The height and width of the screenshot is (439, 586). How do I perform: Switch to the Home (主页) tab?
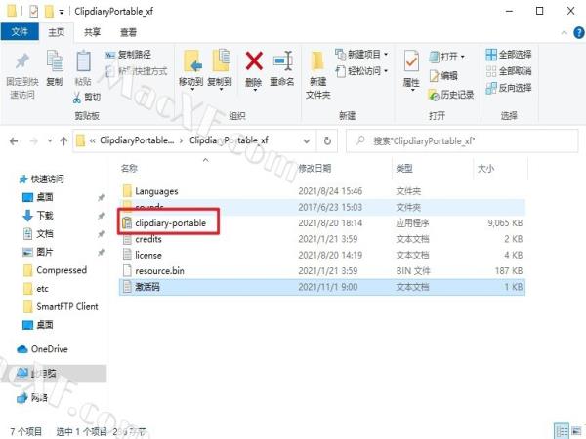coord(57,32)
